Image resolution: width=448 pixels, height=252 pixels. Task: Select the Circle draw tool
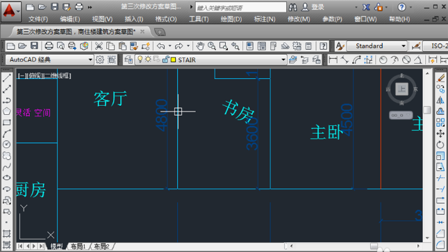[6, 145]
